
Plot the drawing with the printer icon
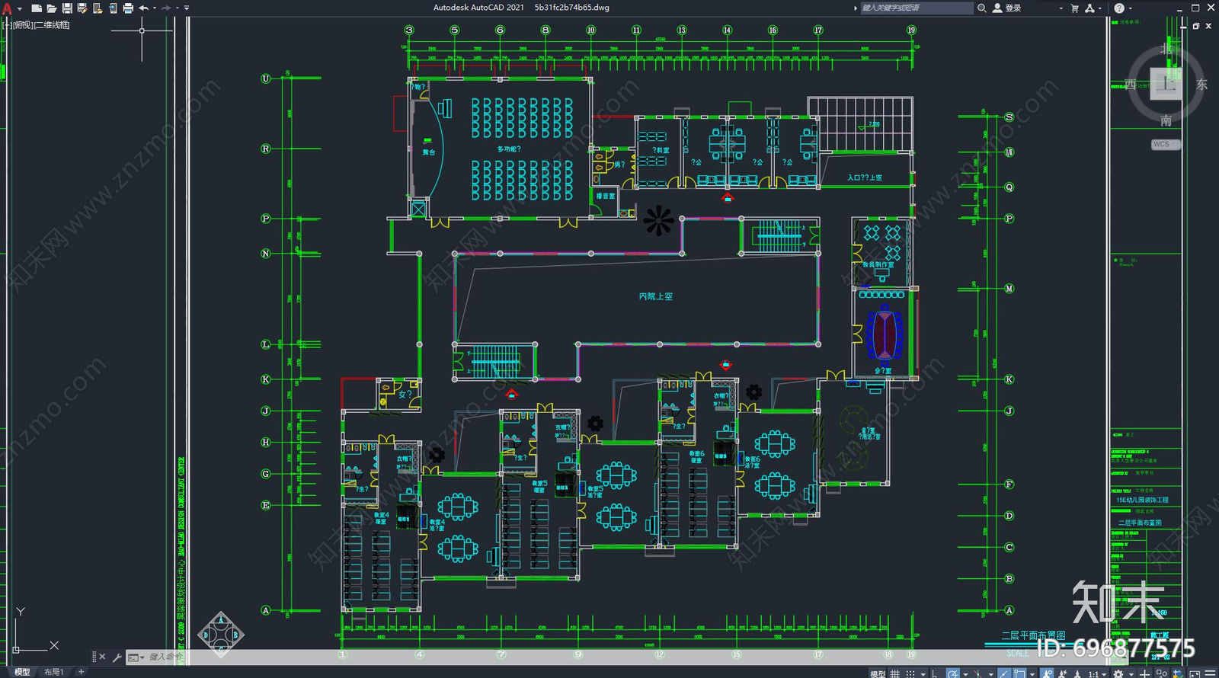tap(128, 8)
